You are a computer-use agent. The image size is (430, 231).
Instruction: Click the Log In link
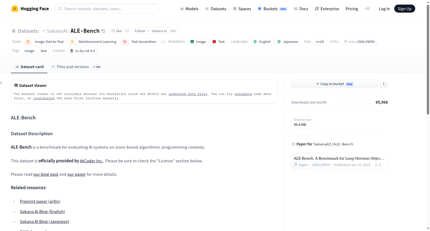pos(384,9)
